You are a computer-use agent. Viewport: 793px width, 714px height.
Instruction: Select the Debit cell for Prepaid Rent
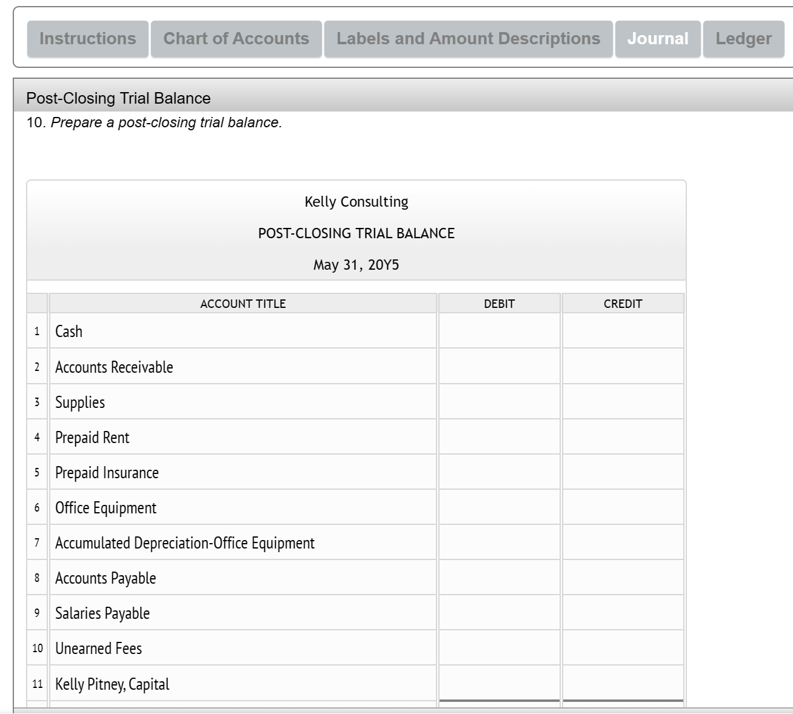[498, 436]
